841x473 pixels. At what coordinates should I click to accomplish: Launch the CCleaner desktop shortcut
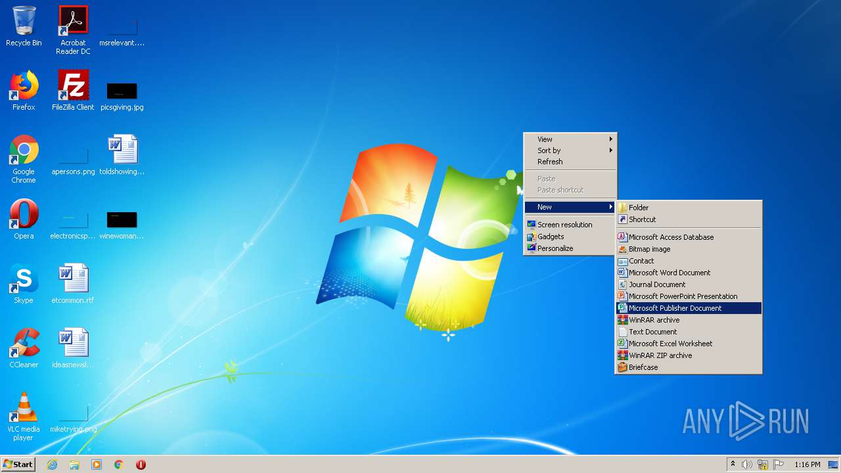[24, 348]
